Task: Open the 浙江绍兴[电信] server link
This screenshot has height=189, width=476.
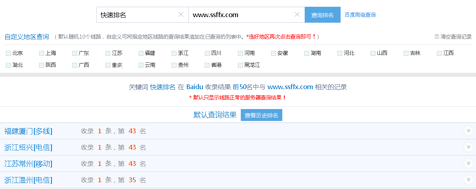Action: [x=28, y=147]
